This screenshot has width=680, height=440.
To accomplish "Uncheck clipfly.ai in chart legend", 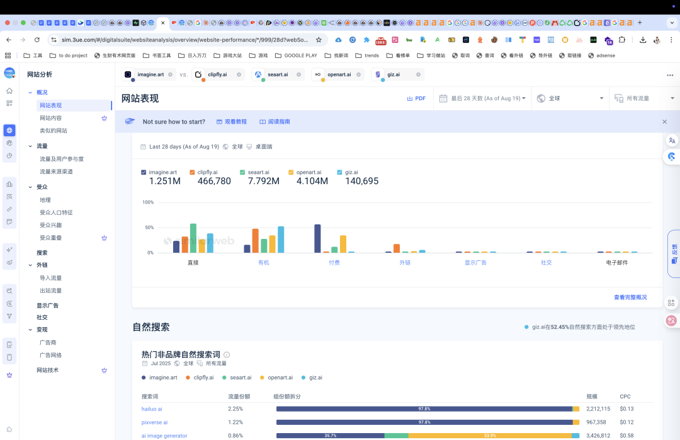I will (x=192, y=173).
